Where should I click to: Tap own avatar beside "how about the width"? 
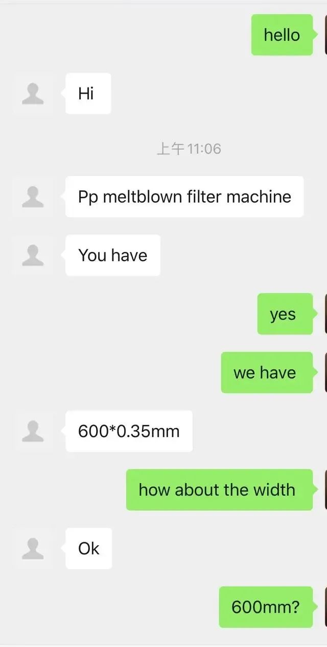pyautogui.click(x=325, y=490)
